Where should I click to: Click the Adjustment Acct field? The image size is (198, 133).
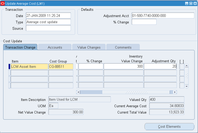pyautogui.click(x=163, y=16)
